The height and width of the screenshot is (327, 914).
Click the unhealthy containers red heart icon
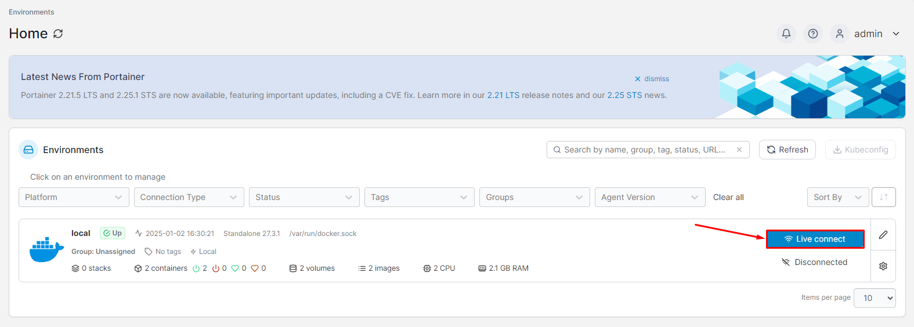click(255, 268)
